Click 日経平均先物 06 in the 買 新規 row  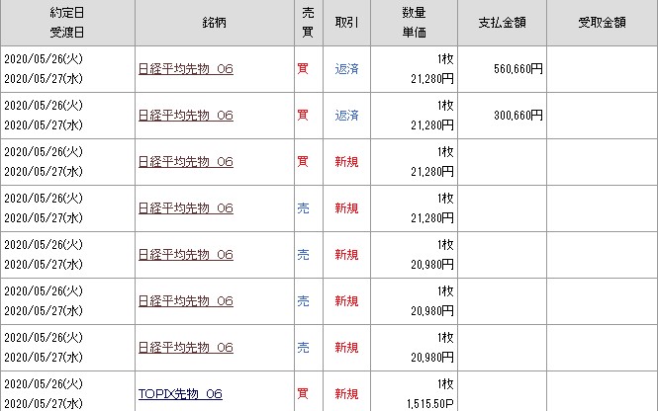click(185, 162)
